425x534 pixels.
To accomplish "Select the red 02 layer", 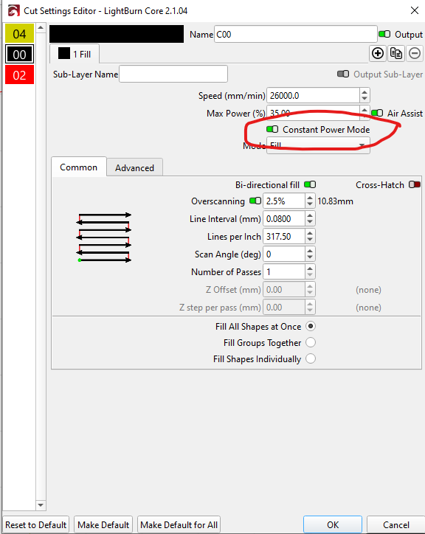I will click(19, 75).
